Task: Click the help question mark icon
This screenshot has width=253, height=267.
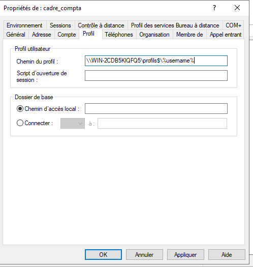Action: click(x=214, y=8)
